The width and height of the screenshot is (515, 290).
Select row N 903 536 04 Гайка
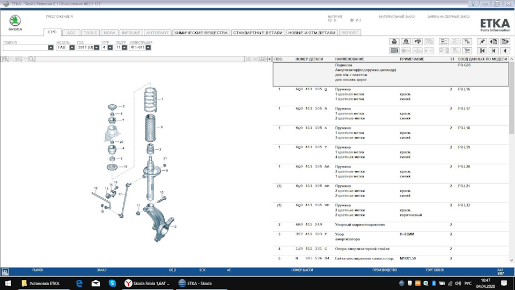tap(391, 258)
